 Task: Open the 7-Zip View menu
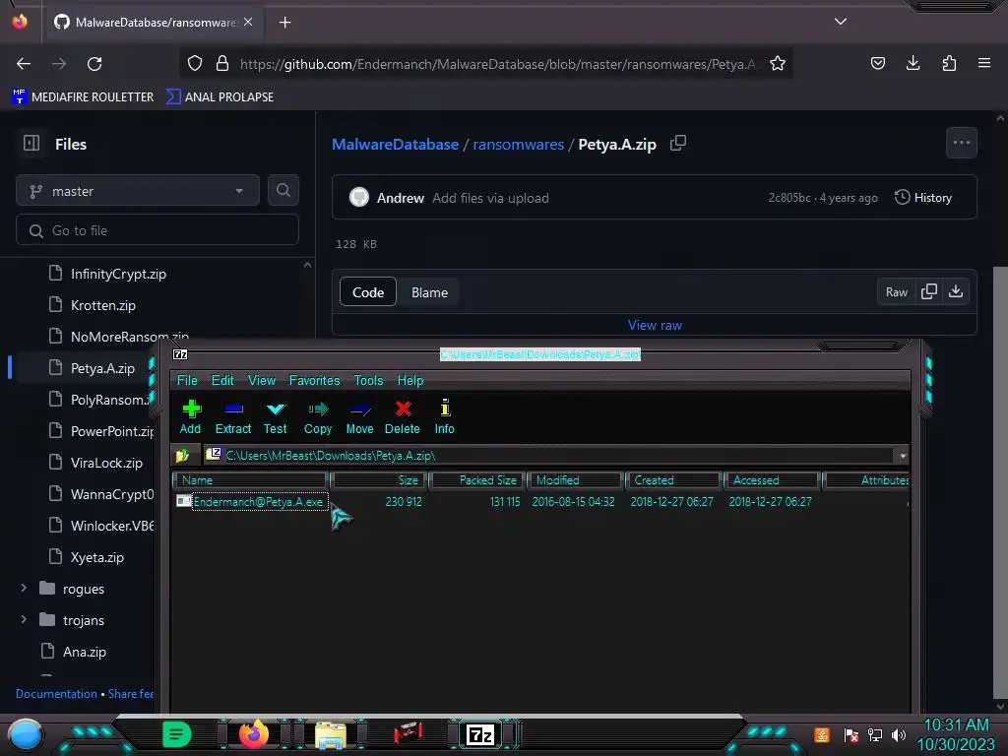point(262,381)
